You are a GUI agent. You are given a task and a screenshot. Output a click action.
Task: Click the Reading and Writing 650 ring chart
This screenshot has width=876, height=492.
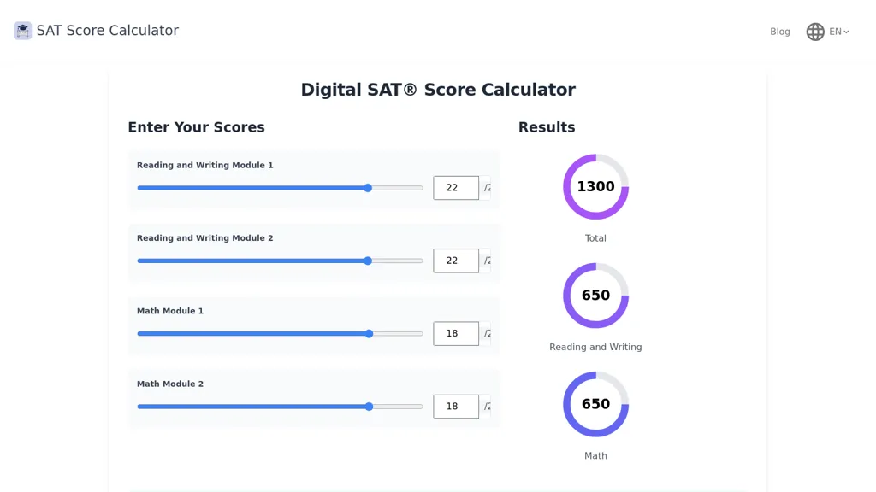[595, 296]
